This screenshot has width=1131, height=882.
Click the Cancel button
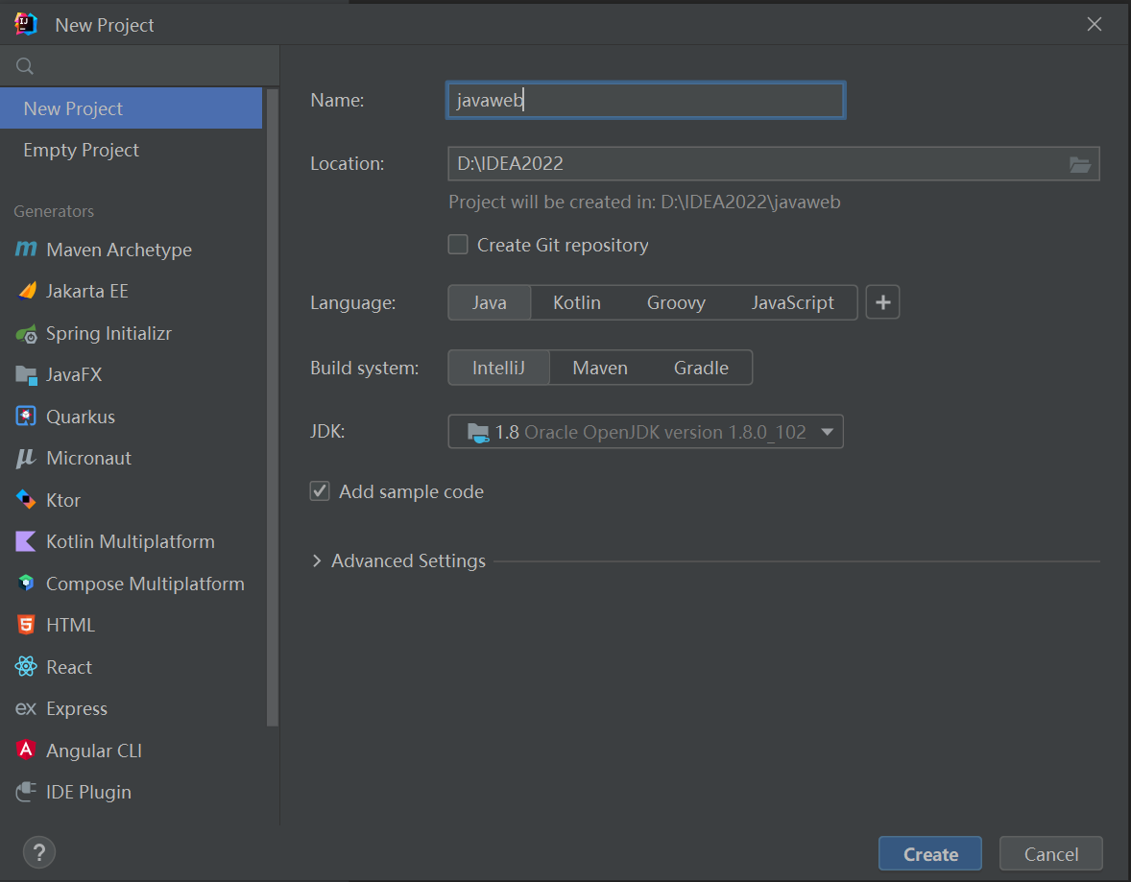click(1051, 854)
